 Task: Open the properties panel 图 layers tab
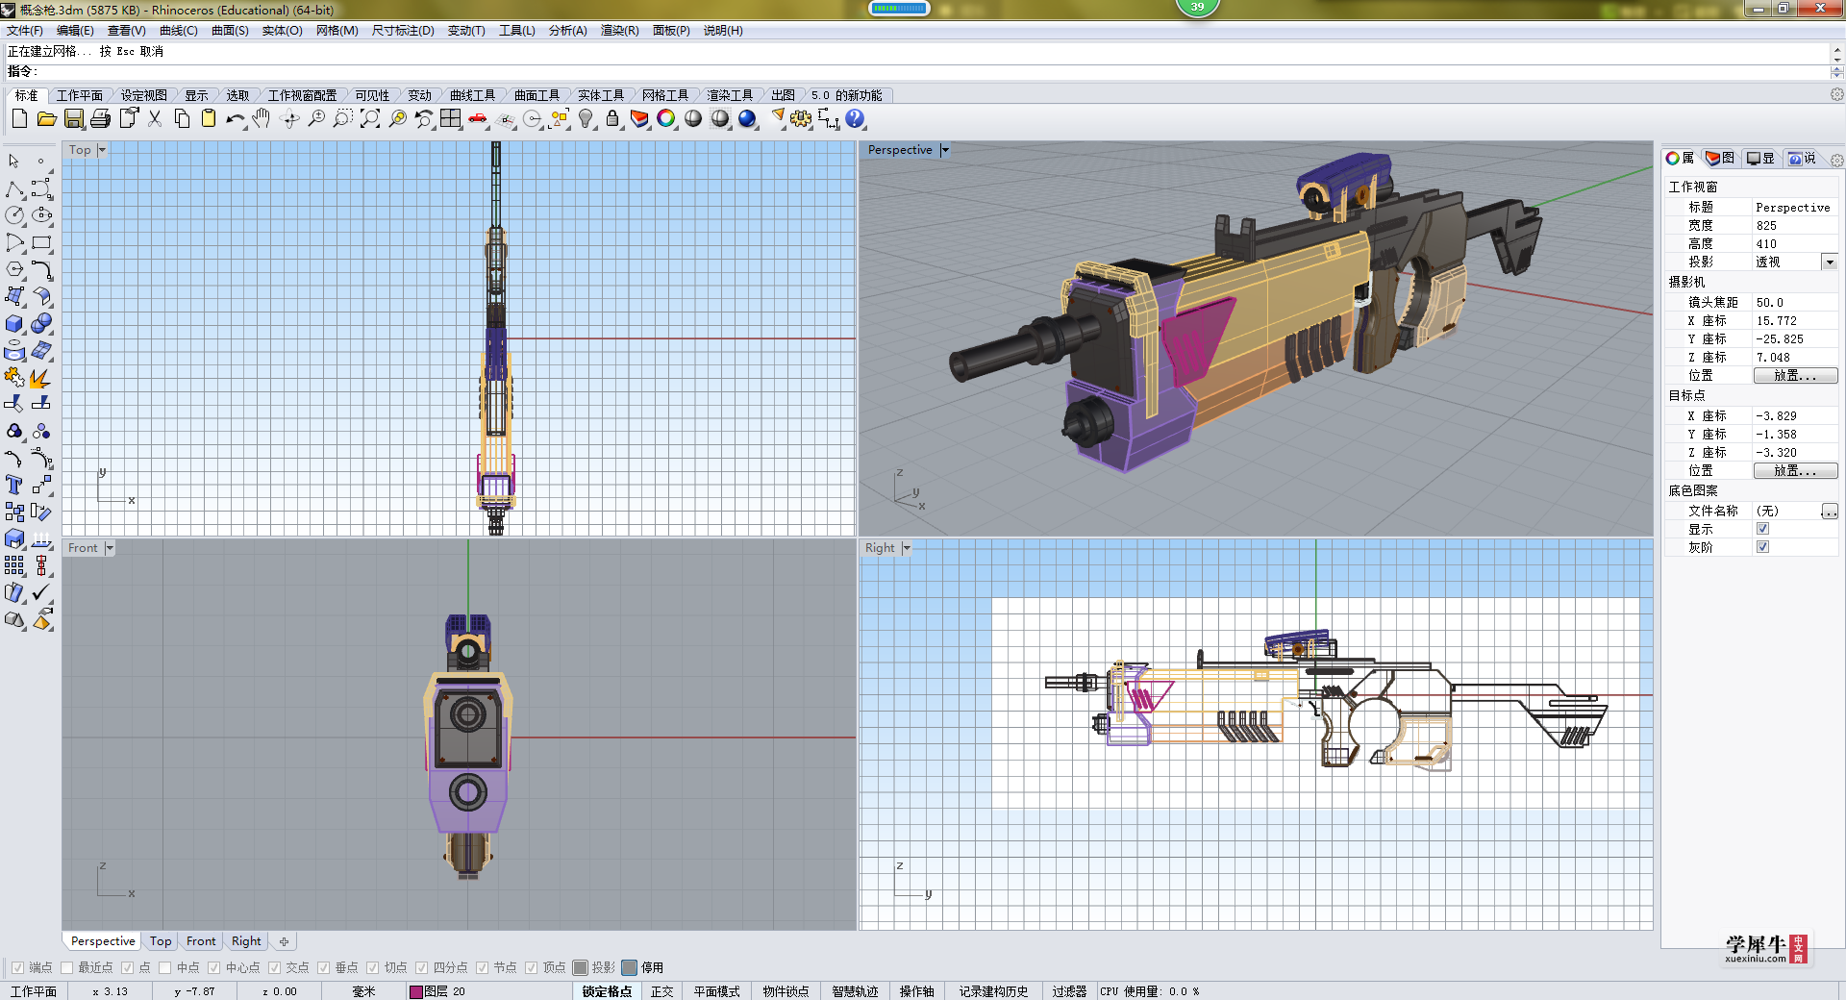tap(1721, 159)
